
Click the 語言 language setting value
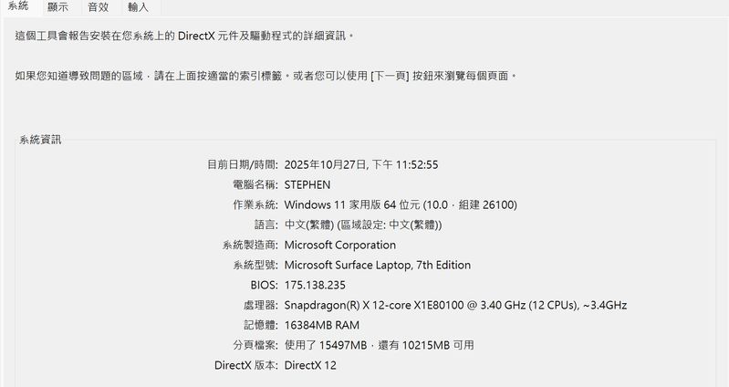click(x=363, y=225)
